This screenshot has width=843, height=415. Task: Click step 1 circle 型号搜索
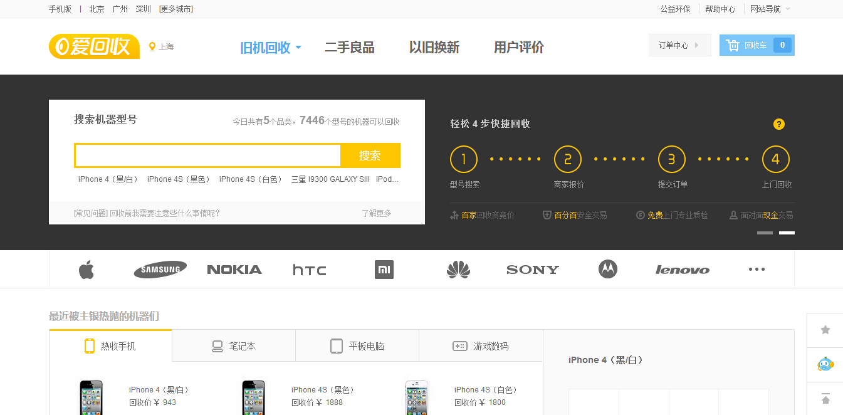[464, 159]
